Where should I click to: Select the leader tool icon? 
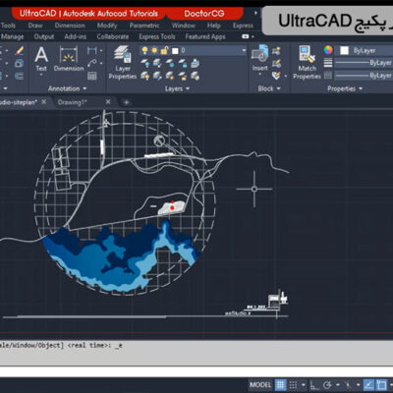92,63
